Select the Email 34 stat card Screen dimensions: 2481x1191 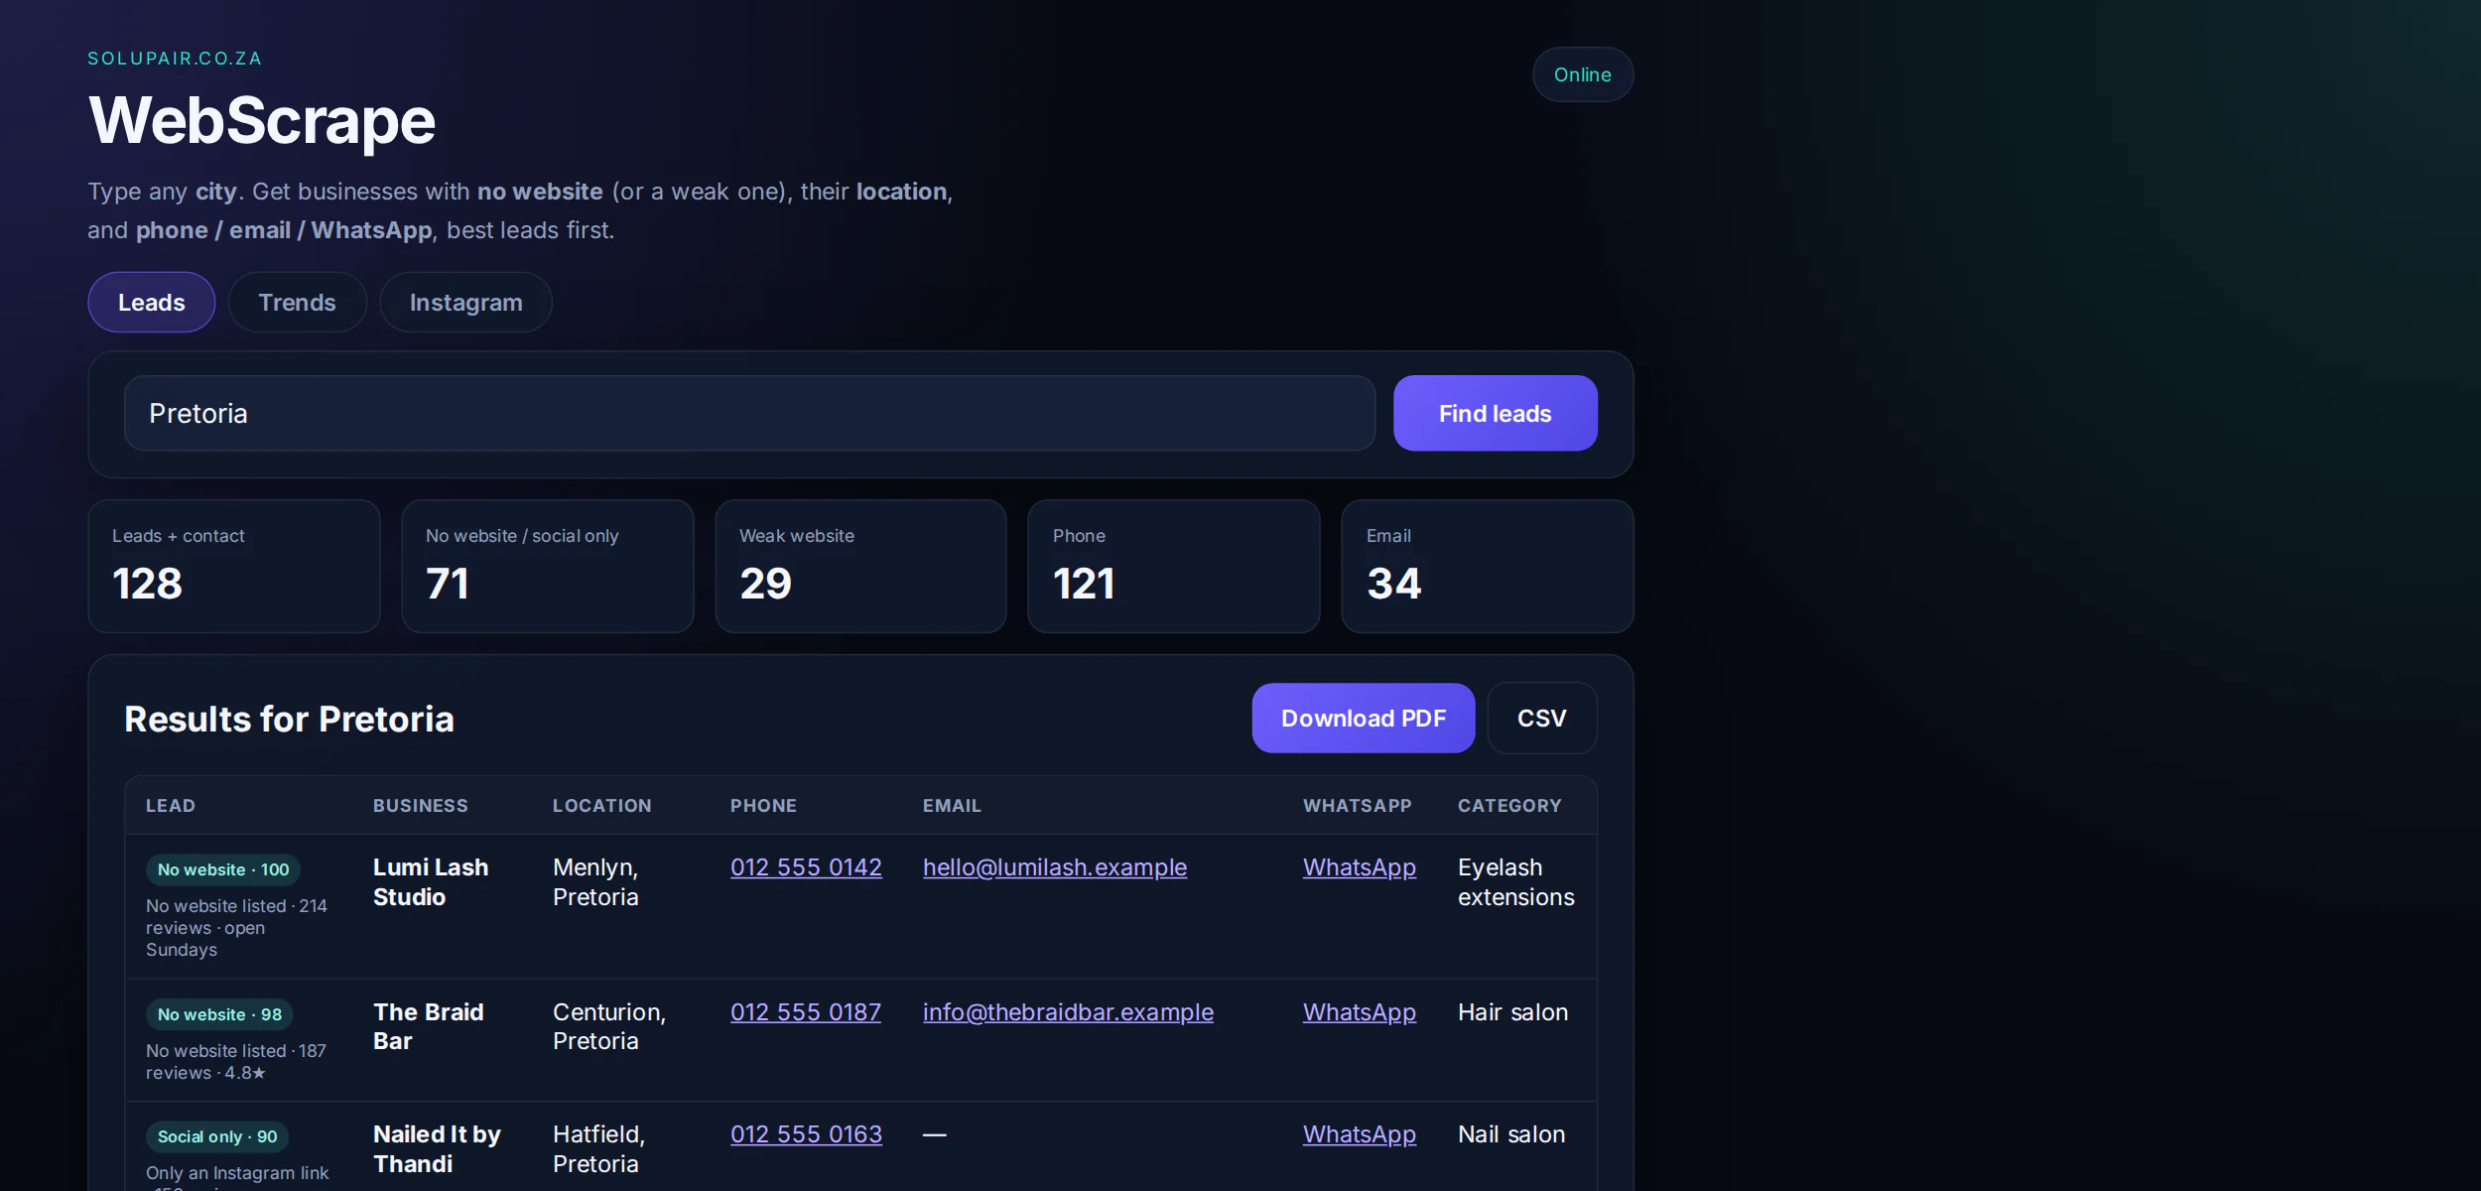point(1488,566)
